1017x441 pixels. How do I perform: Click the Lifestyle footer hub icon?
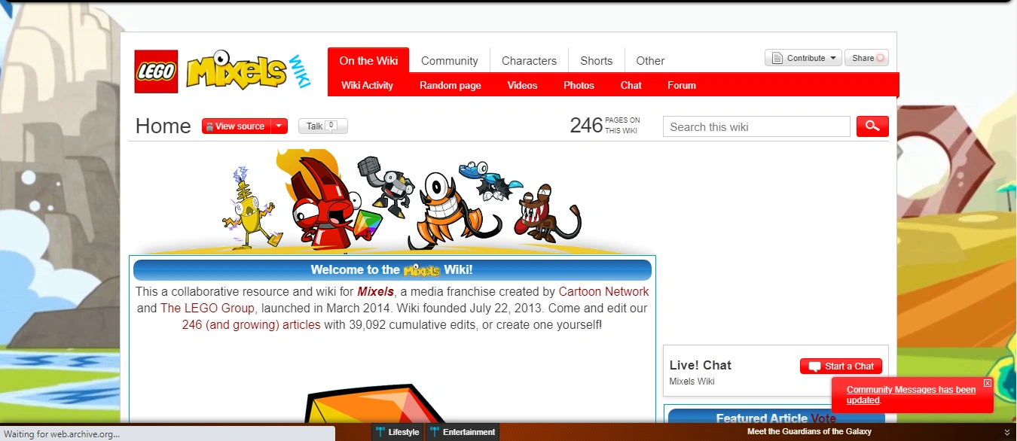point(380,432)
